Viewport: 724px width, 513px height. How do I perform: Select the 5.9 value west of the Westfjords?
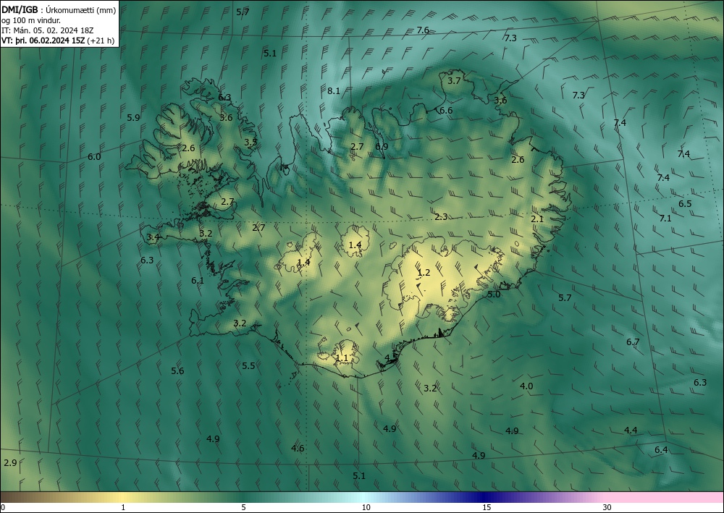click(133, 118)
